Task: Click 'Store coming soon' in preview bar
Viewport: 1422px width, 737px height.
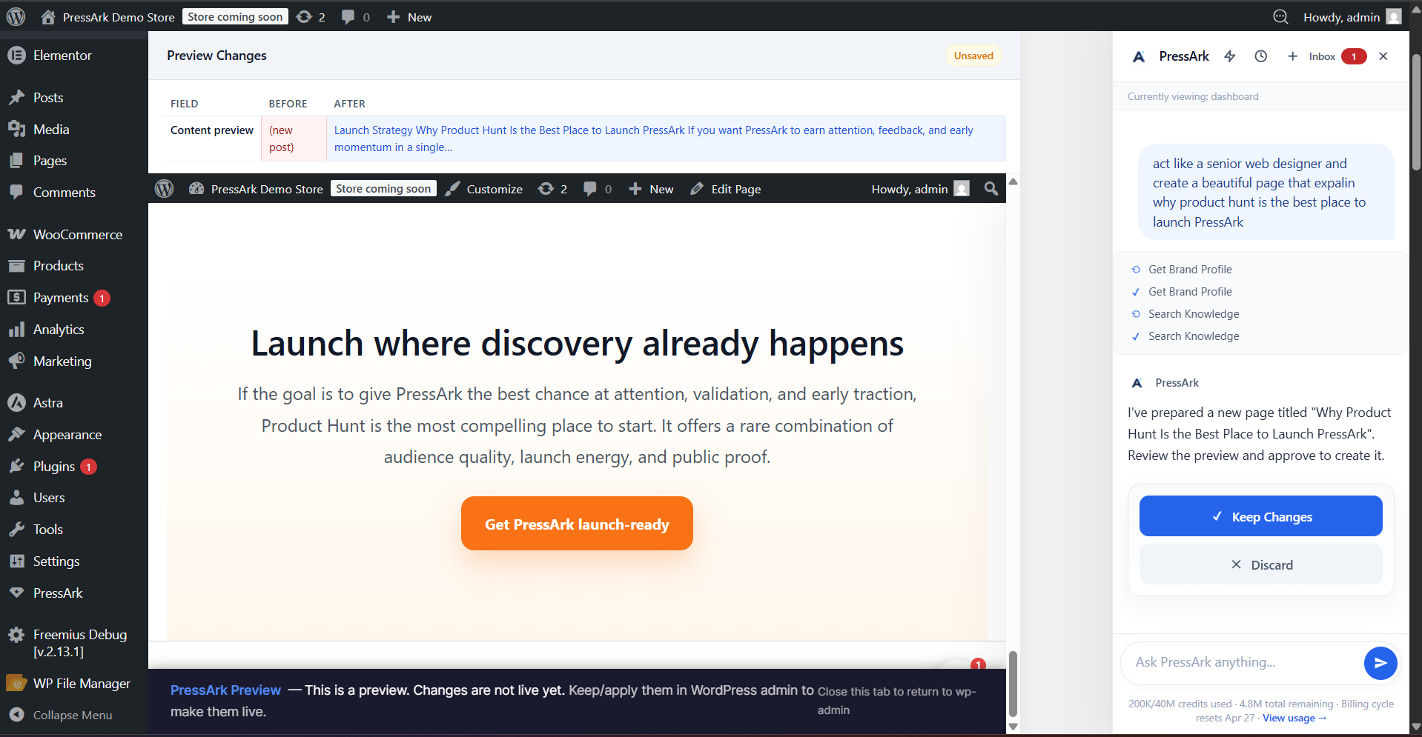Action: point(383,189)
